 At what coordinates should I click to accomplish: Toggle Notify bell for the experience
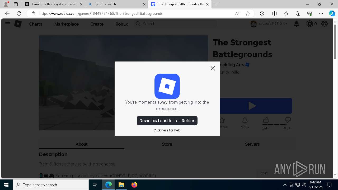click(245, 121)
